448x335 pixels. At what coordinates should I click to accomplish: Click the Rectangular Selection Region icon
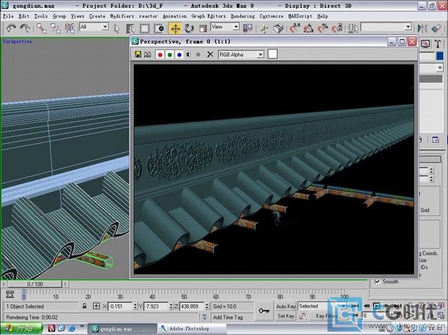[144, 28]
